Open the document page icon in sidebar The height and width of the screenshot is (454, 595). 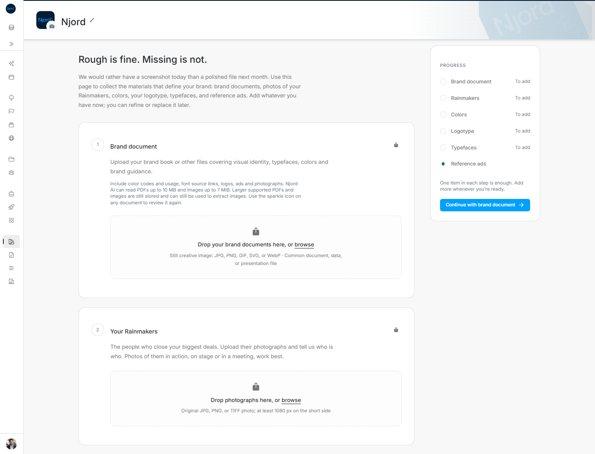11,255
